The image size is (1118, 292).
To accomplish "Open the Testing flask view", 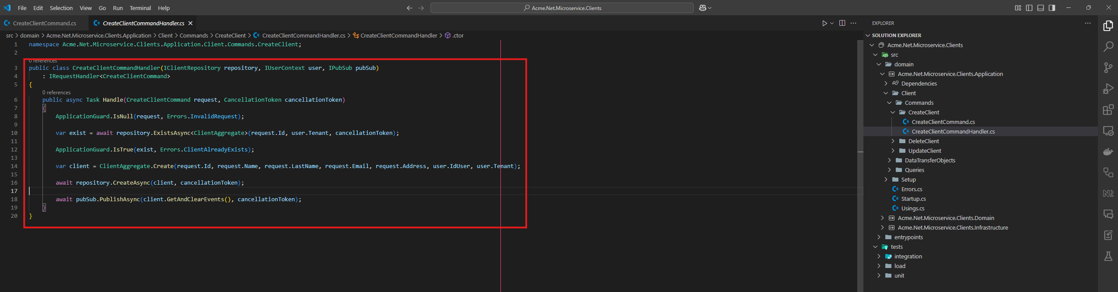I will (1108, 256).
